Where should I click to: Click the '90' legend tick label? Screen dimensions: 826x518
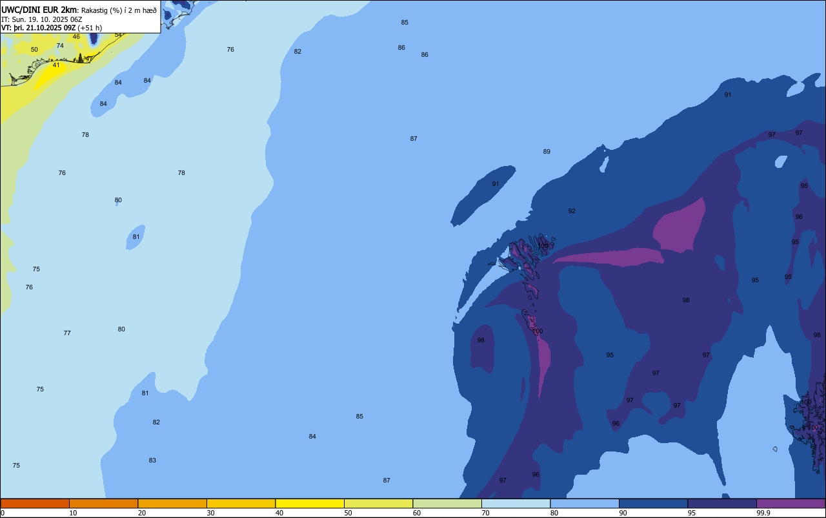coord(623,513)
